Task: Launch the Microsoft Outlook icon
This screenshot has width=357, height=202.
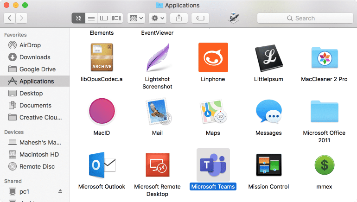Action: tap(102, 165)
